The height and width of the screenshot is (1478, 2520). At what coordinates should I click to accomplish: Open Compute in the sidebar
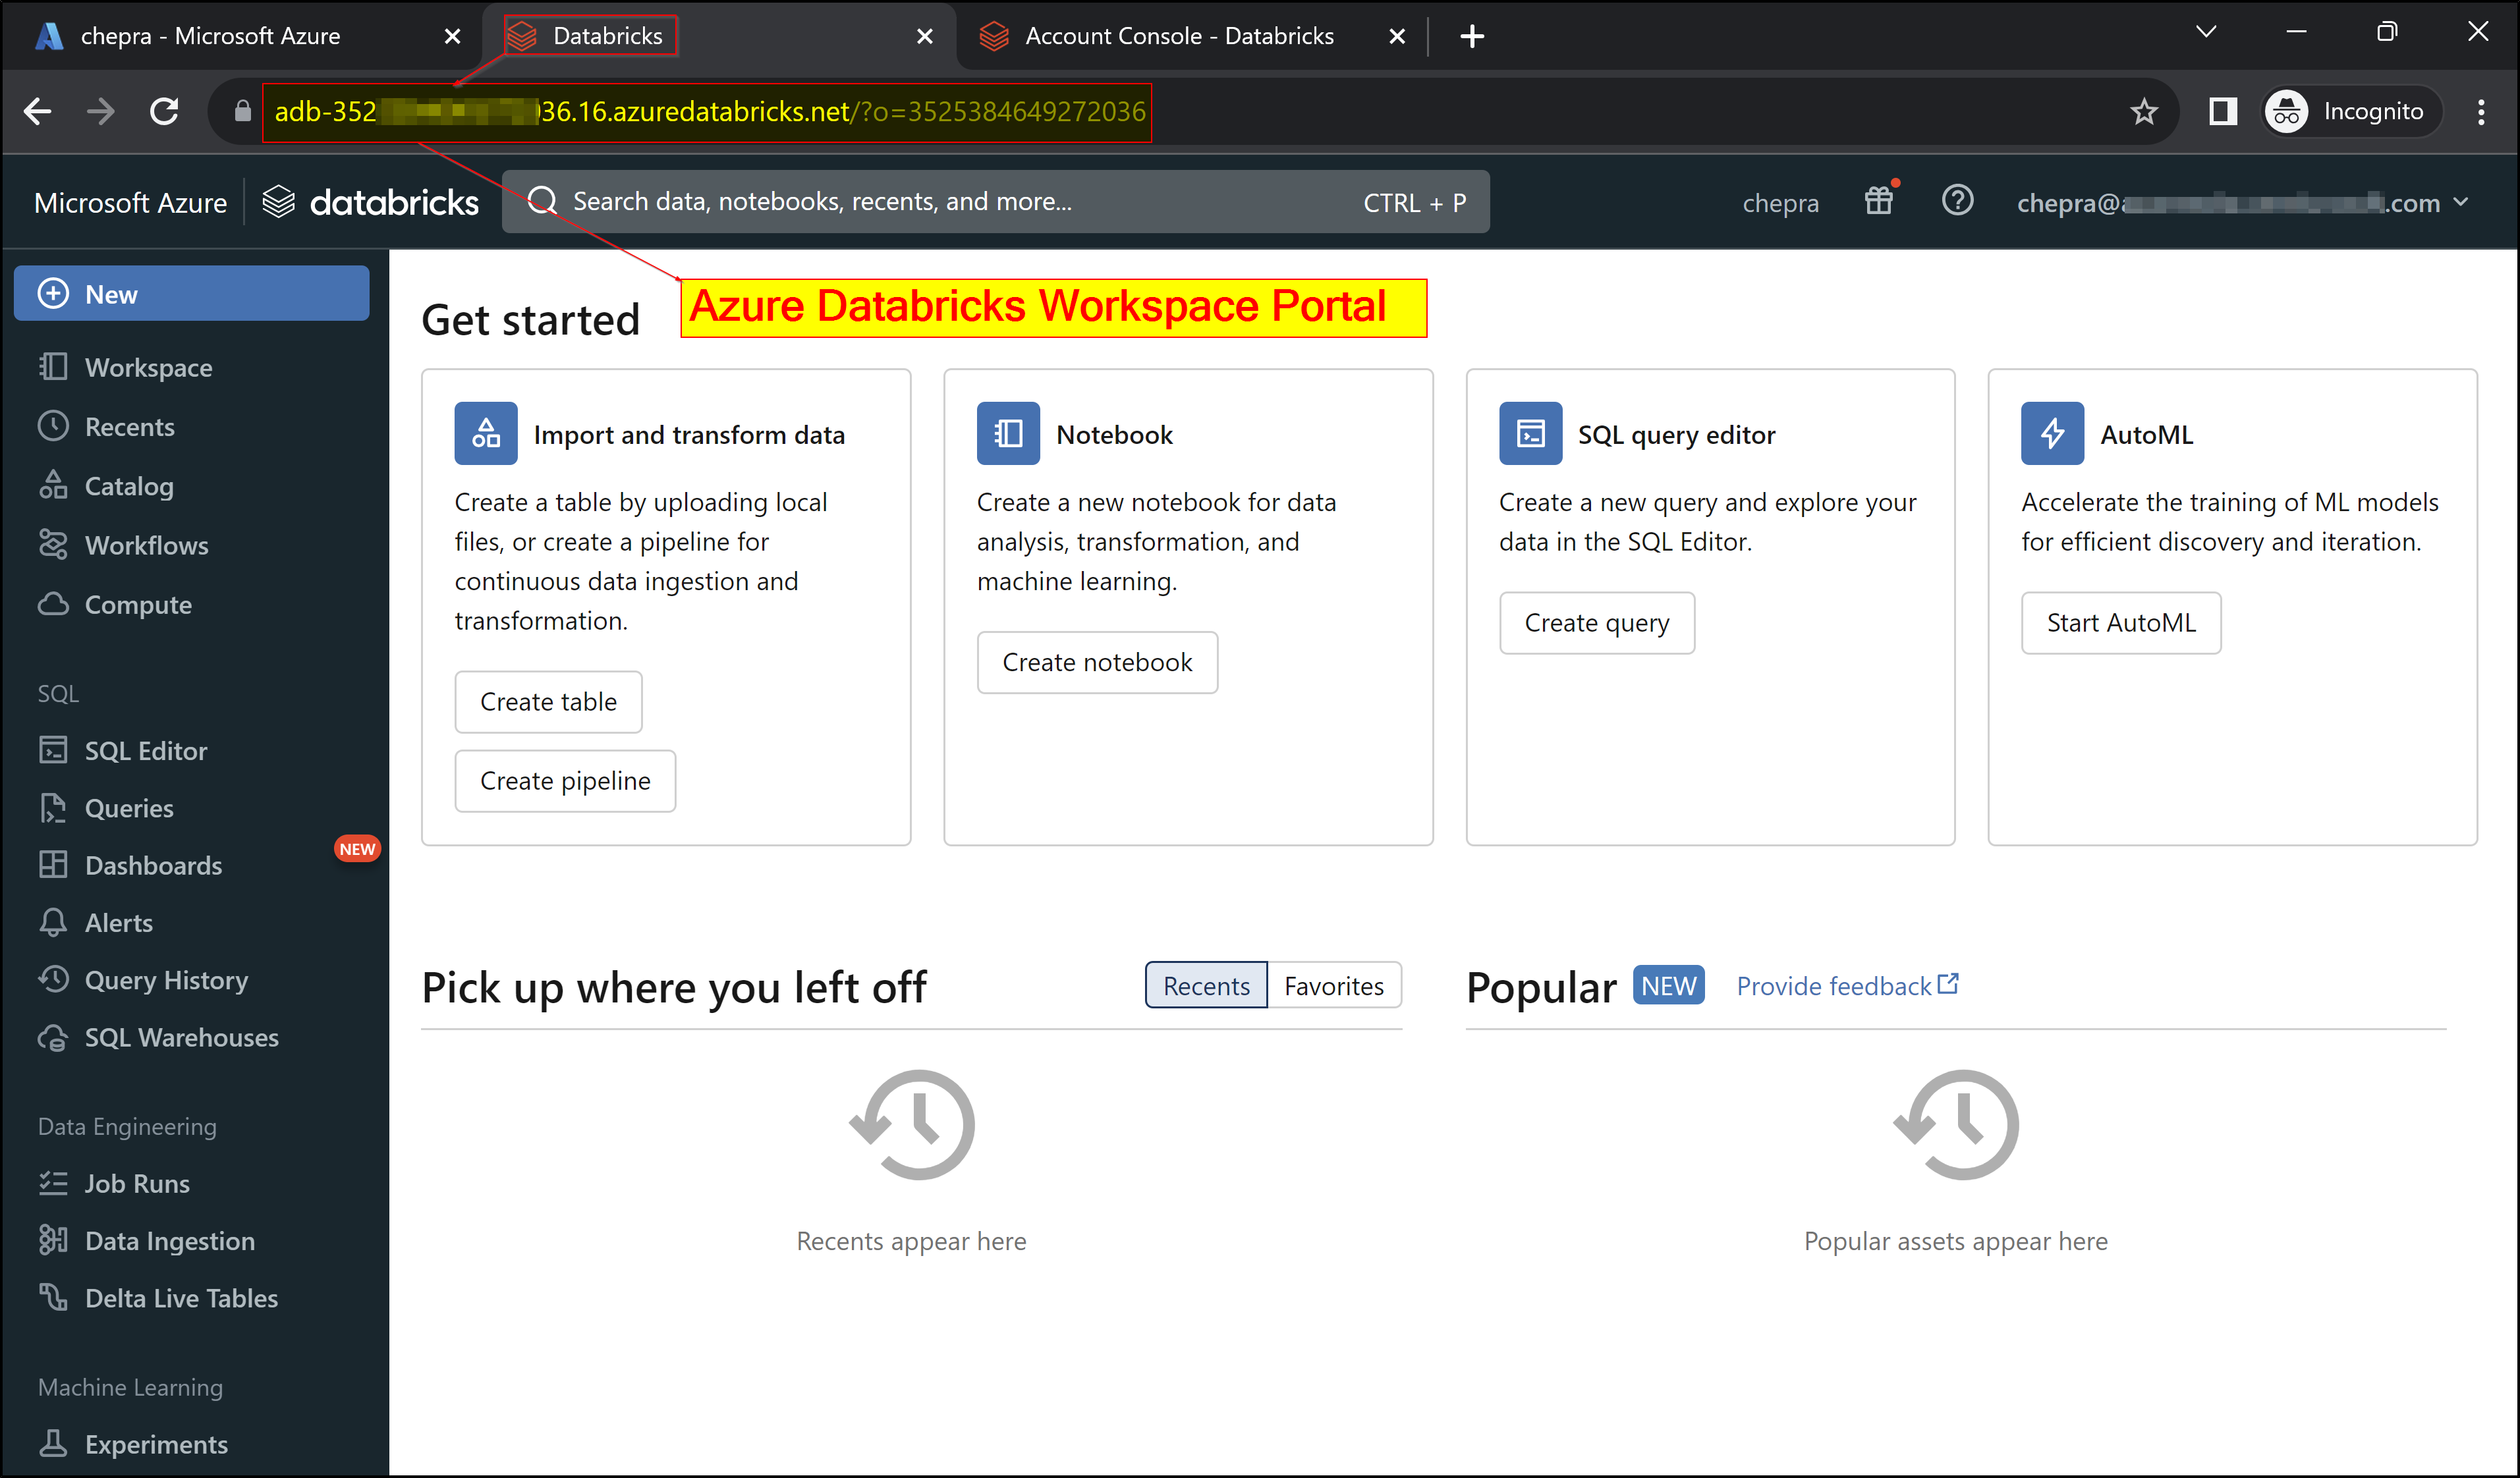pos(137,604)
